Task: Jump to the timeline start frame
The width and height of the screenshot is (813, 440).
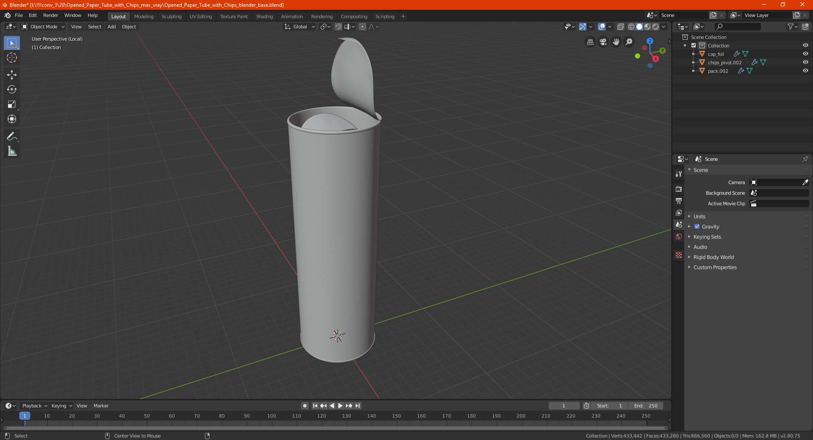Action: [x=315, y=406]
